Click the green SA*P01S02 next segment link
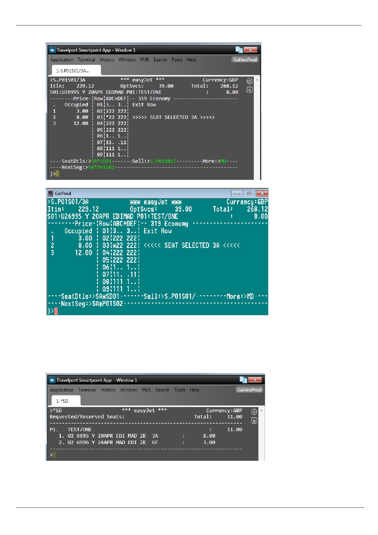Image resolution: width=378 pixels, height=535 pixels. 101,167
